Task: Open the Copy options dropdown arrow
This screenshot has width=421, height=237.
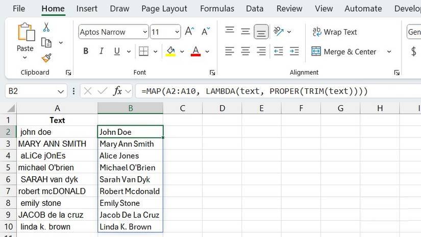Action: pyautogui.click(x=61, y=43)
